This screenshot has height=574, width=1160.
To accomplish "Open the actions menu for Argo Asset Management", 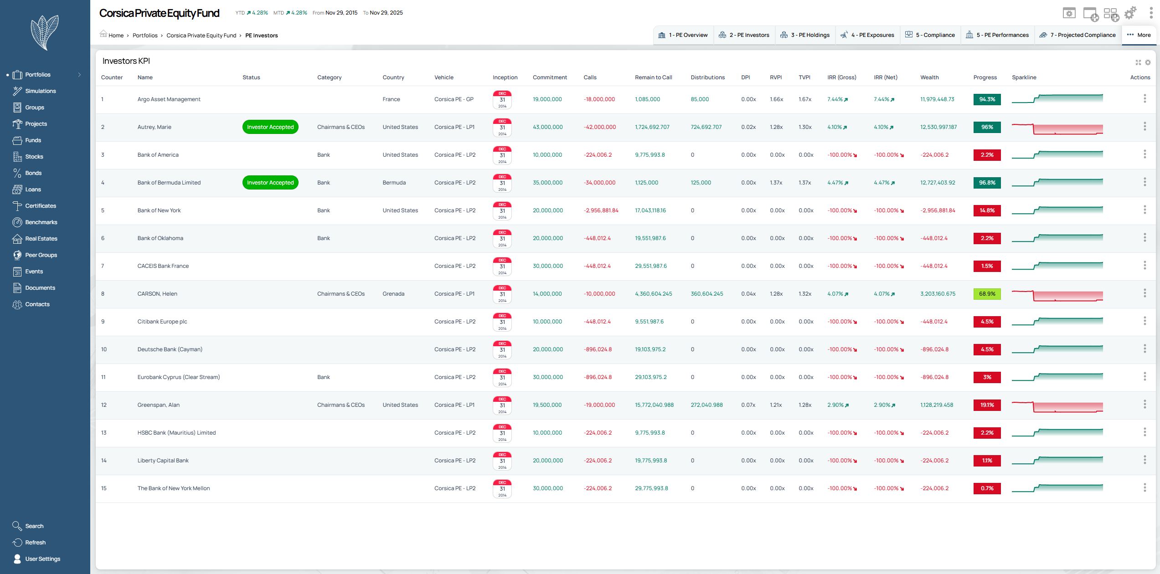I will [x=1145, y=99].
